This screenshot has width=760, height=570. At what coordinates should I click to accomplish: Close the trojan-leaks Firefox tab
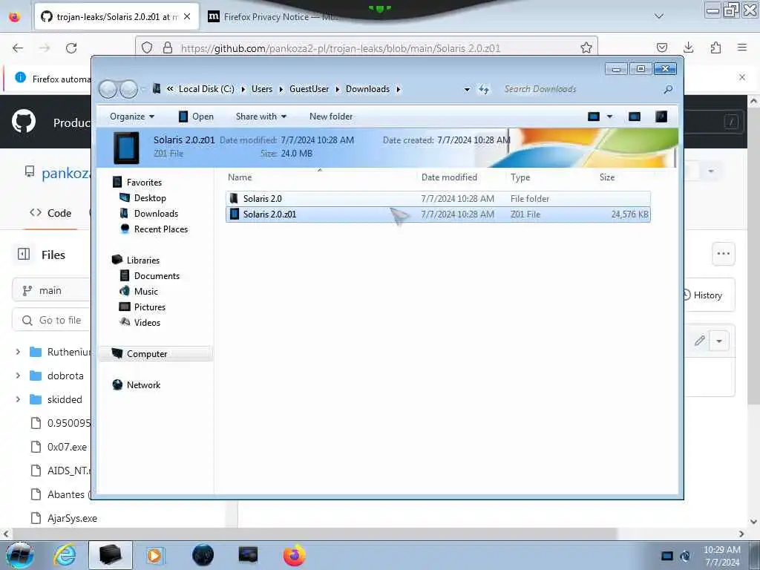pos(187,16)
